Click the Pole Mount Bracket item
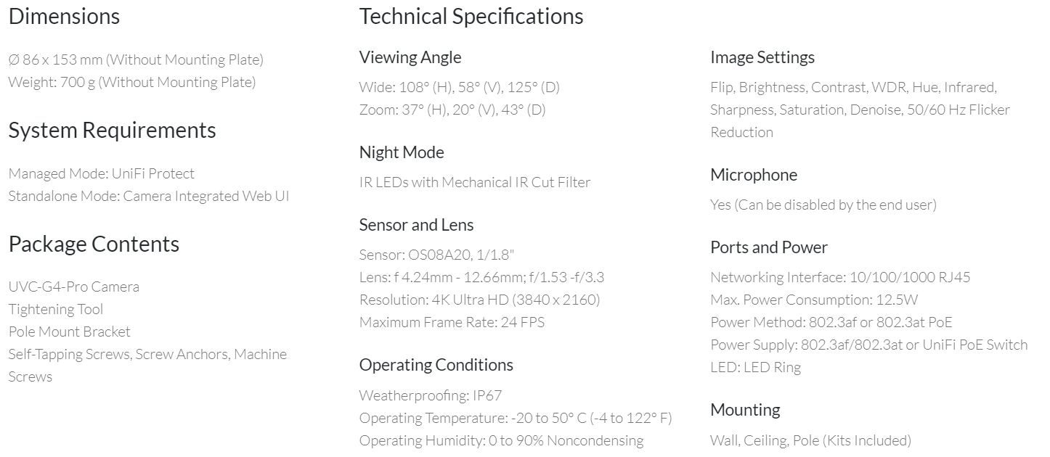Image resolution: width=1050 pixels, height=457 pixels. [x=69, y=332]
